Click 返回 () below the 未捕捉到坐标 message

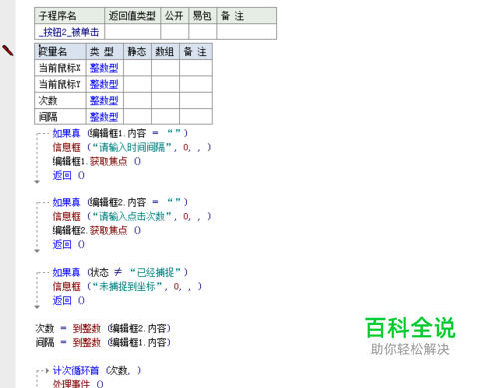(x=69, y=300)
